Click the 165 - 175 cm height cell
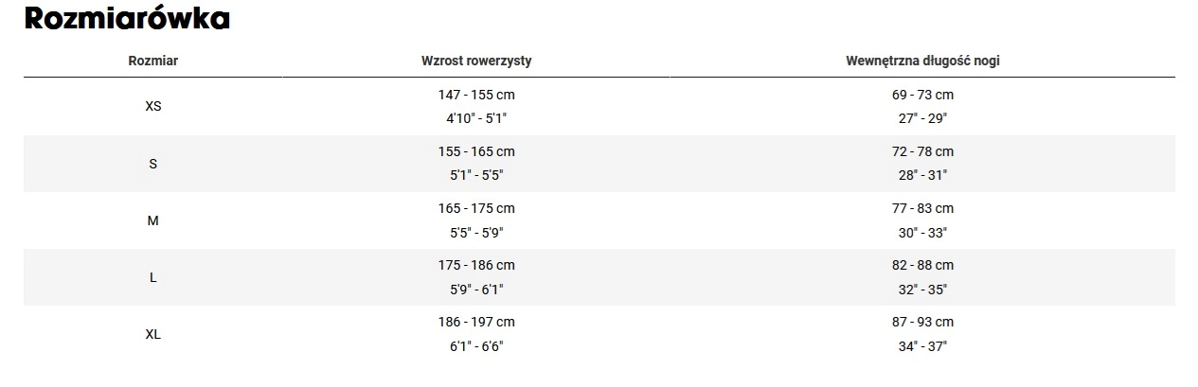This screenshot has height=387, width=1198. point(476,209)
